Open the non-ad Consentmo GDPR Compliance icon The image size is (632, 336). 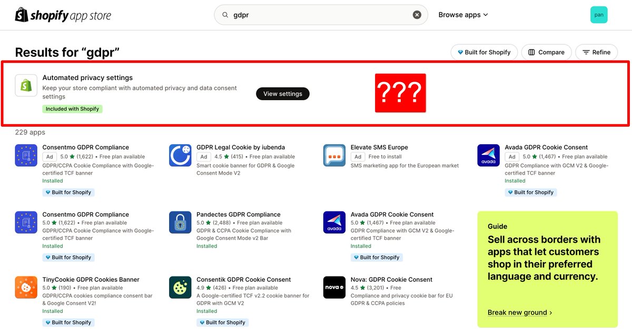[x=26, y=222]
